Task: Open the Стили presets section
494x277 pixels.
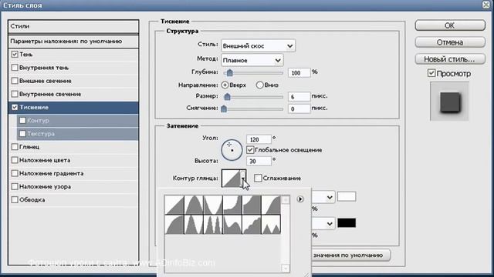Action: click(x=73, y=26)
